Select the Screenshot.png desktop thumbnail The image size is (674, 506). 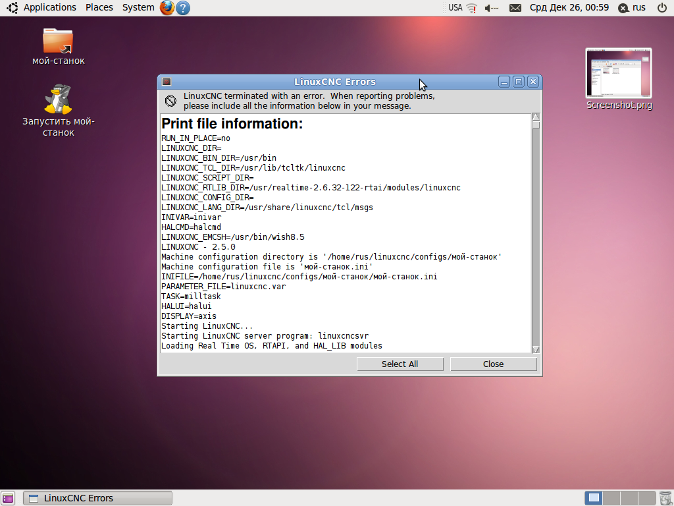(x=619, y=79)
